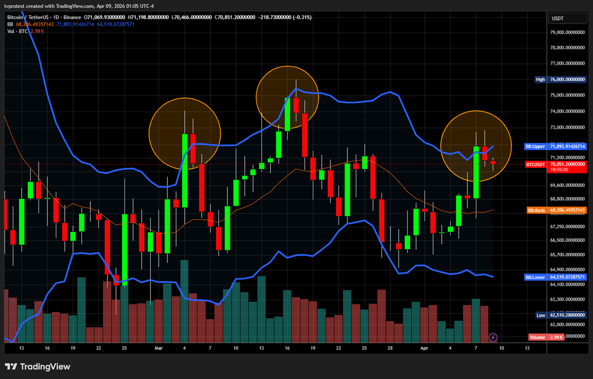
Task: Click the orange circle around April 7 candles
Action: [475, 146]
